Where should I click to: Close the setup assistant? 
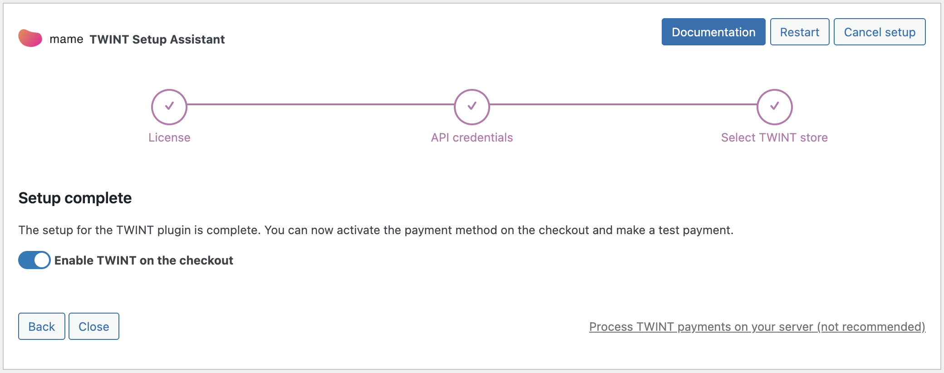93,326
